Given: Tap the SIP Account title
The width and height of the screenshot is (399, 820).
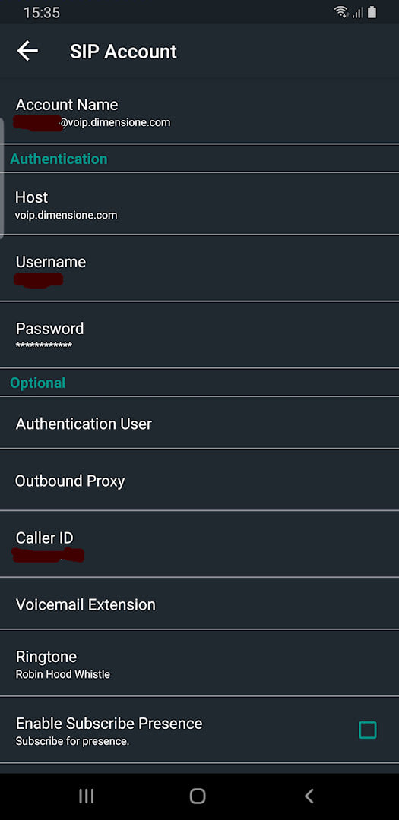Looking at the screenshot, I should click(124, 52).
